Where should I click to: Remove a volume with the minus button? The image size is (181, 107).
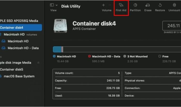[110, 5]
